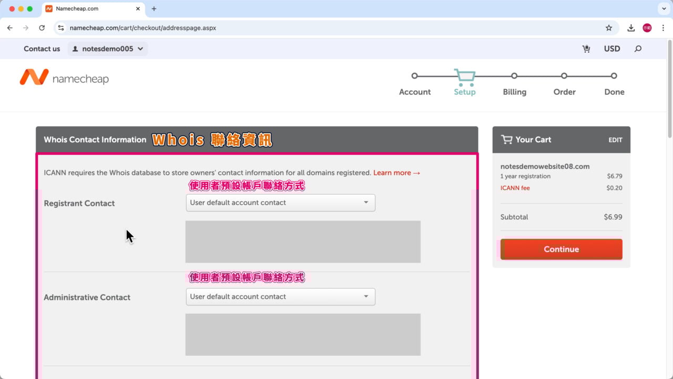Viewport: 673px width, 379px height.
Task: Click the Contact us link
Action: pyautogui.click(x=42, y=49)
